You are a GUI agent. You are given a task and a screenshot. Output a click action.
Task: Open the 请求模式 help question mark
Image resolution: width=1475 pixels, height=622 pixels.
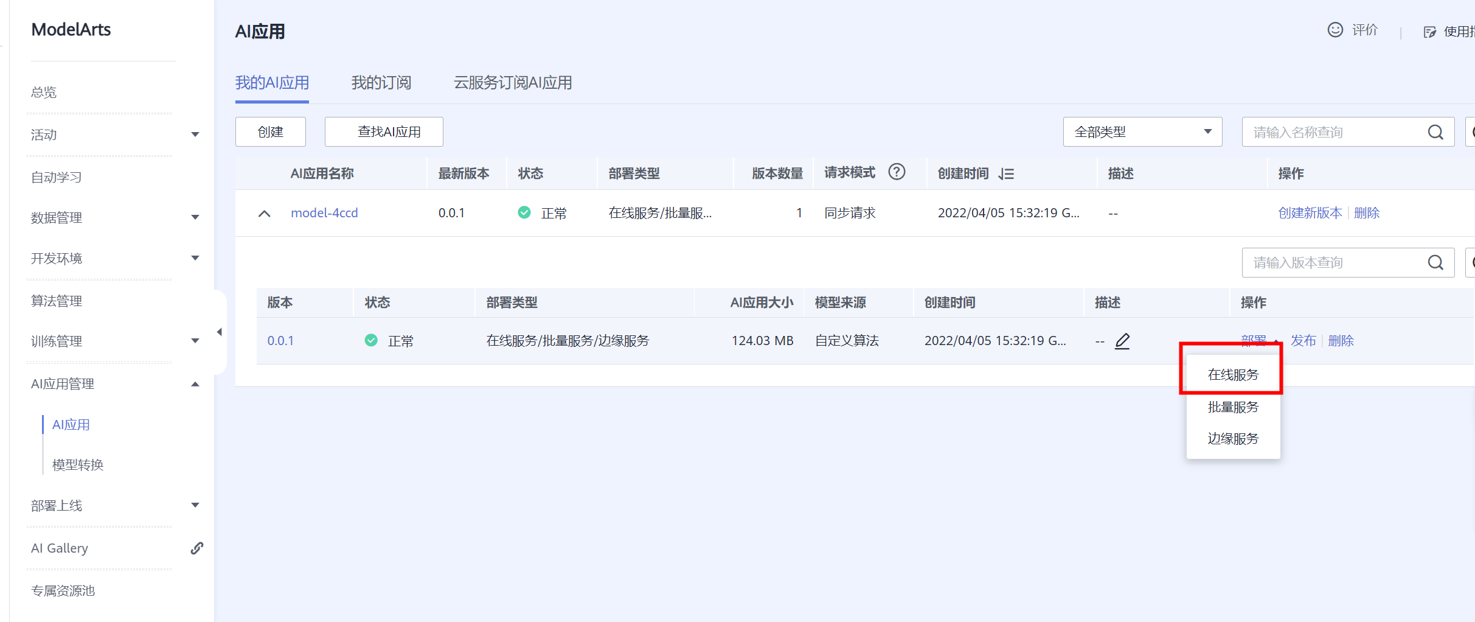[897, 171]
